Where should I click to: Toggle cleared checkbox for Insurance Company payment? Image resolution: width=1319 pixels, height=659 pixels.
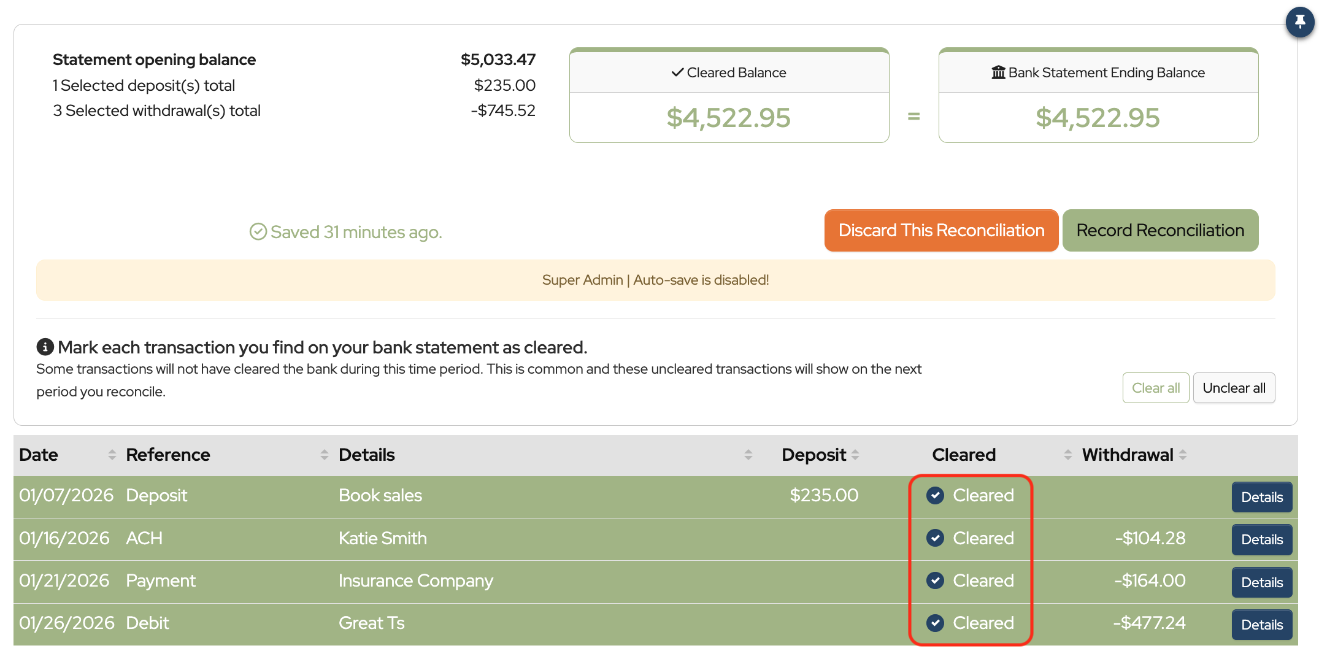(x=935, y=581)
